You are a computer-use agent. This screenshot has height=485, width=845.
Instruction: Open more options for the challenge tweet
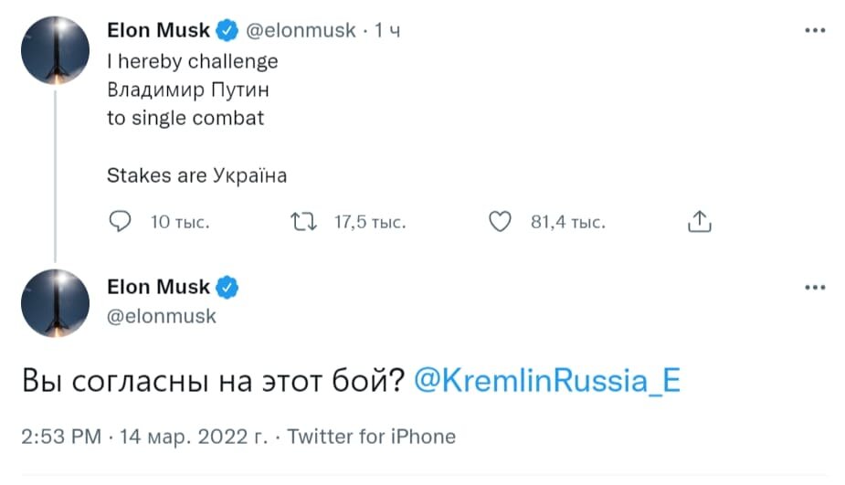point(815,30)
